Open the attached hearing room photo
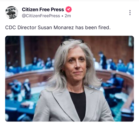This screenshot has height=127, width=139. coord(69,79)
